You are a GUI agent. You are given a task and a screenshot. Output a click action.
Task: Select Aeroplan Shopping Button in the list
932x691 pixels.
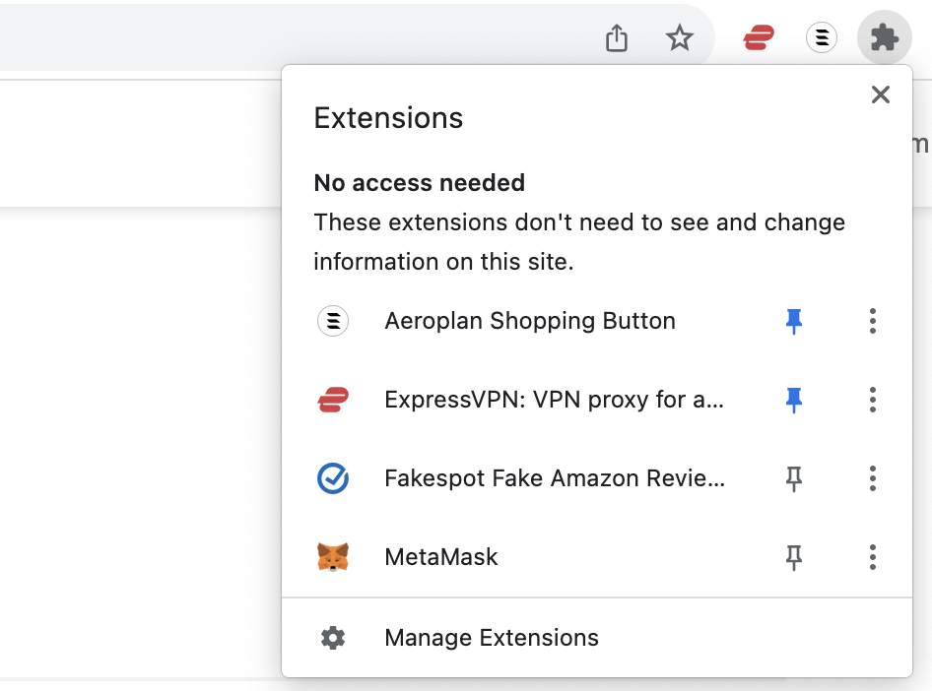tap(530, 321)
